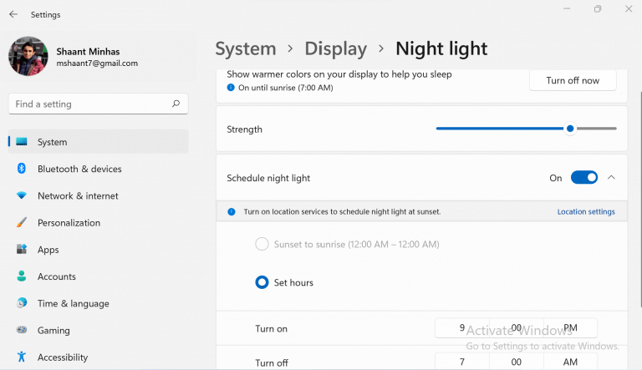Collapse the Schedule night light section
The height and width of the screenshot is (370, 642).
coord(611,177)
